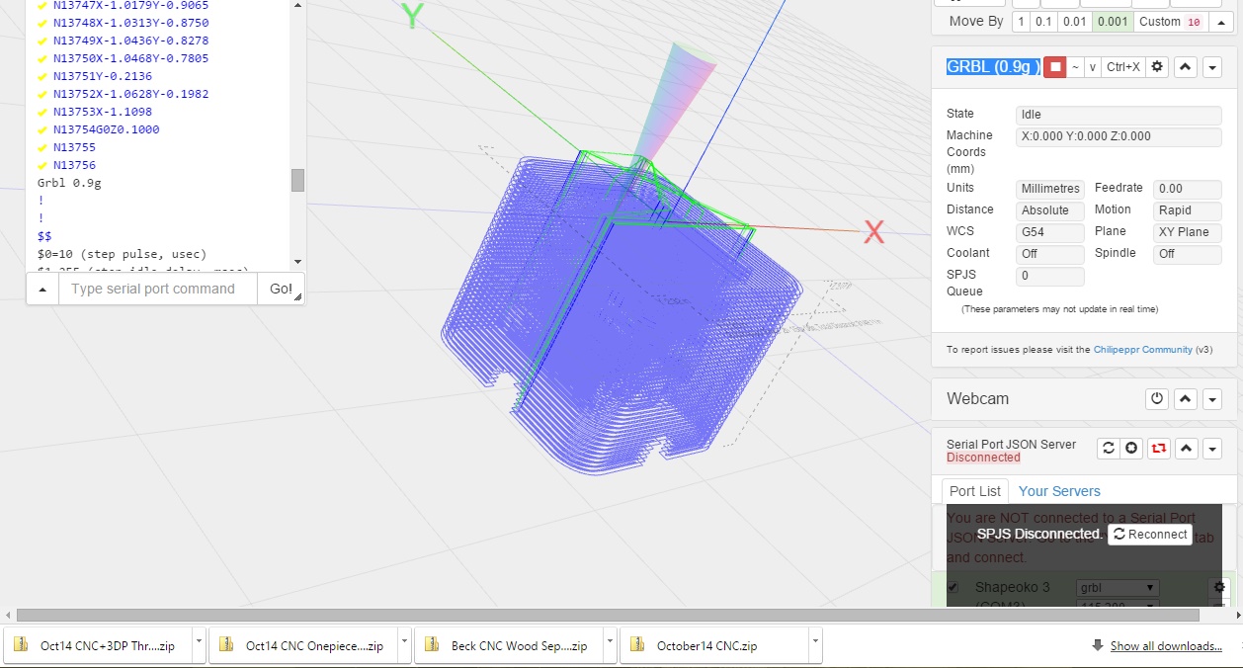Viewport: 1243px width, 668px height.
Task: Open the Chilipeppr Community link
Action: point(1141,350)
